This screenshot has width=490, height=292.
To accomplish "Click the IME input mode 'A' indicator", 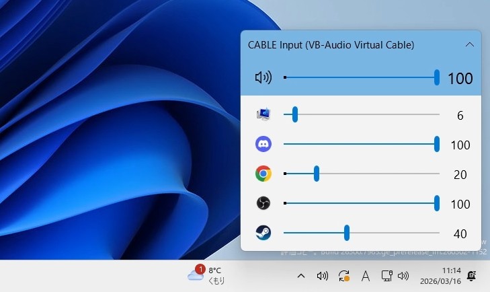I will (x=366, y=276).
